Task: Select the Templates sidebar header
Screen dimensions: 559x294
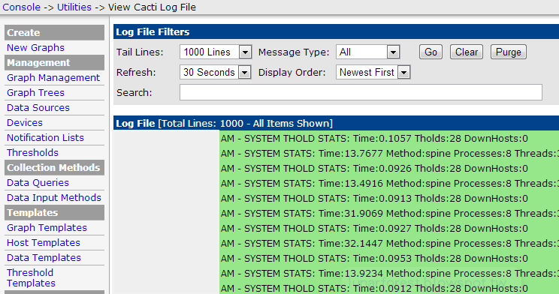Action: click(x=55, y=212)
